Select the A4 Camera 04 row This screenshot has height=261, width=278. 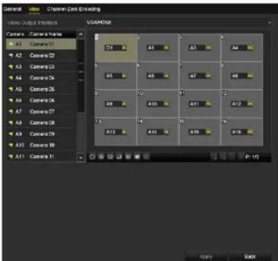tap(41, 78)
